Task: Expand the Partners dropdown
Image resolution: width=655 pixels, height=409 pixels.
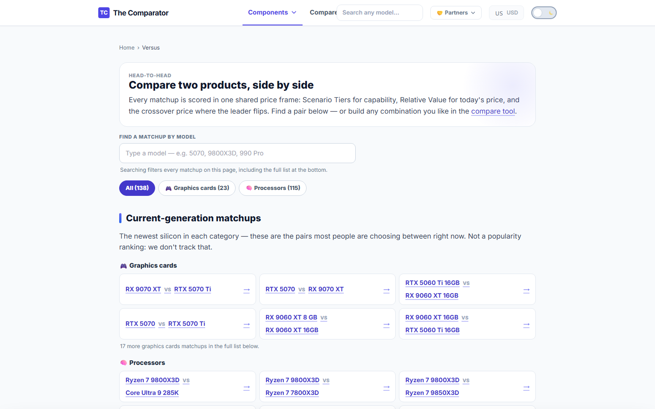Action: [456, 13]
